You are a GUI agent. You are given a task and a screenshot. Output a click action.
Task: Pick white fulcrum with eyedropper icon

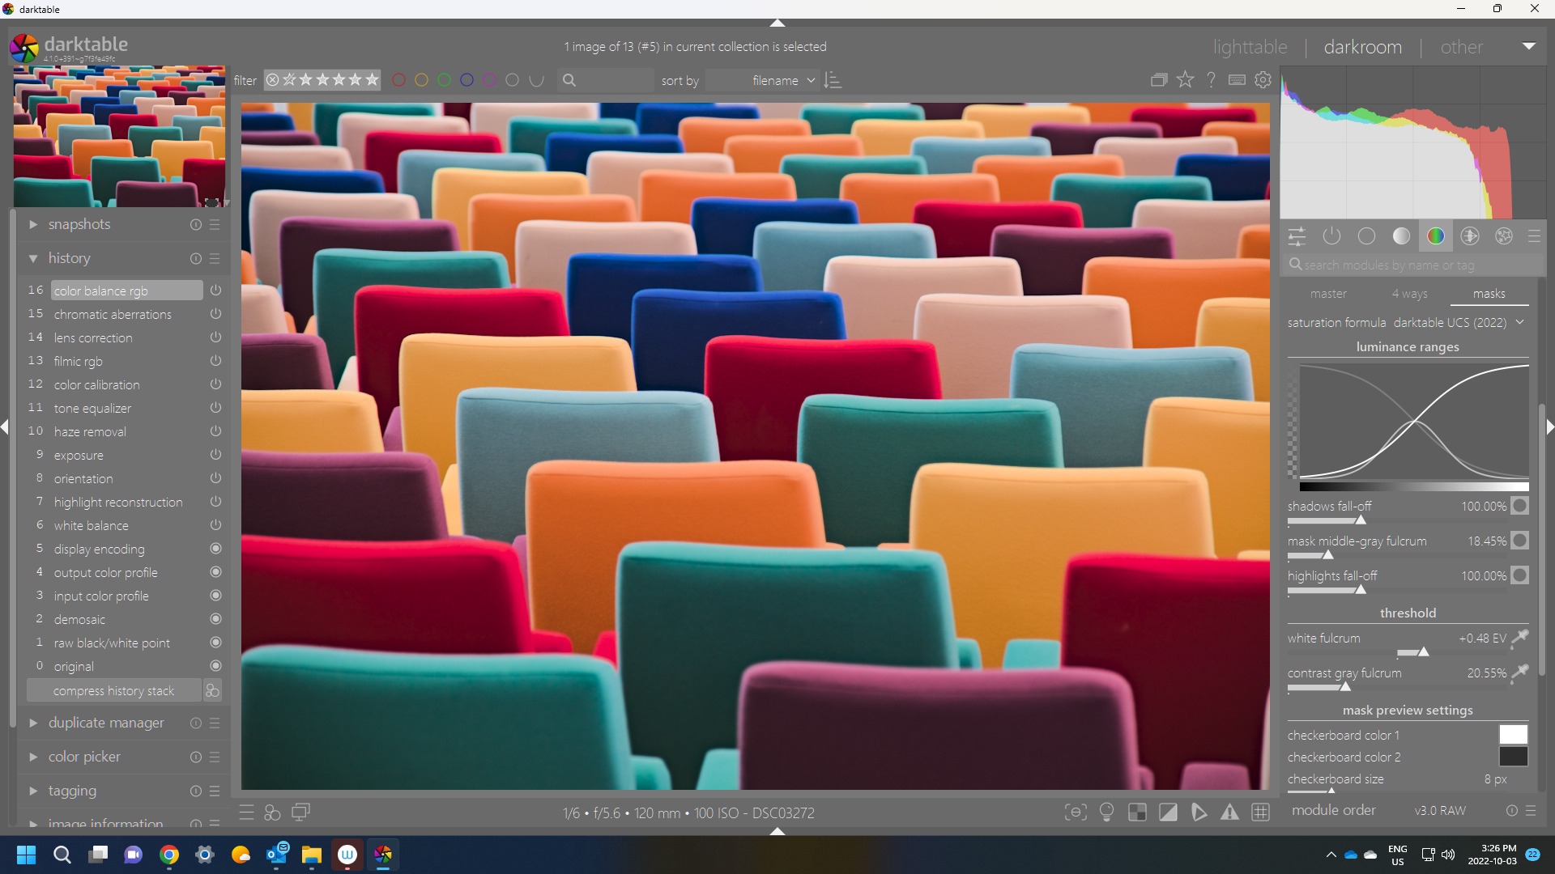pyautogui.click(x=1520, y=638)
